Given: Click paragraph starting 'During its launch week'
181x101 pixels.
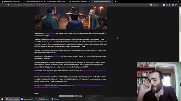Looking at the screenshot, I should pos(70,65).
